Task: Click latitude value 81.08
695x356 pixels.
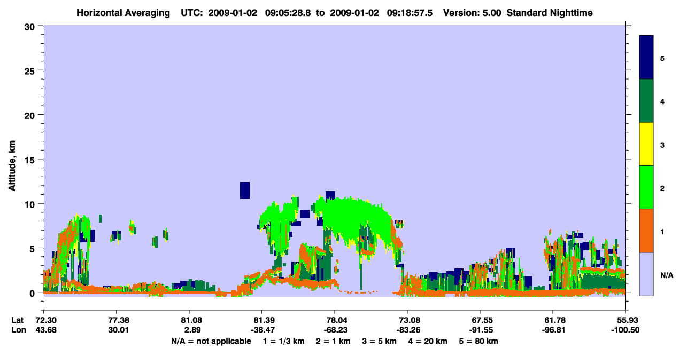Action: [x=189, y=320]
